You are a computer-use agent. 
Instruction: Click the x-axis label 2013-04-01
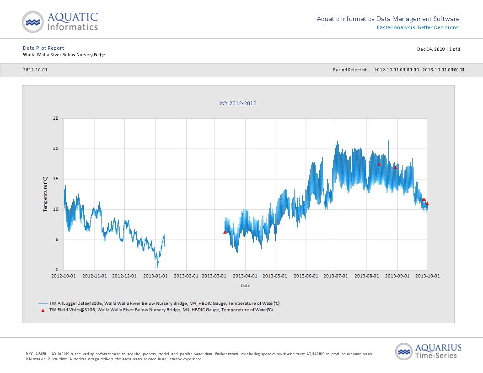(245, 276)
